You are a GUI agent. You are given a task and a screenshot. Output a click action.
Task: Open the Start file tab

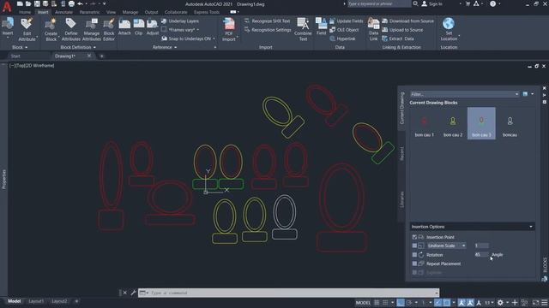click(x=15, y=56)
